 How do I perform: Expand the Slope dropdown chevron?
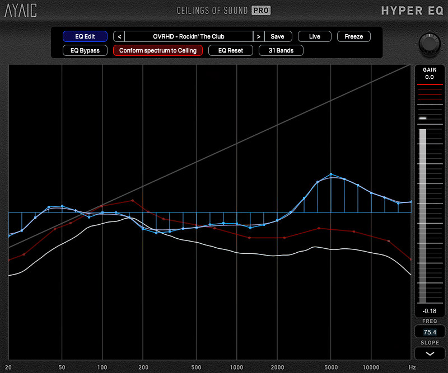click(430, 354)
